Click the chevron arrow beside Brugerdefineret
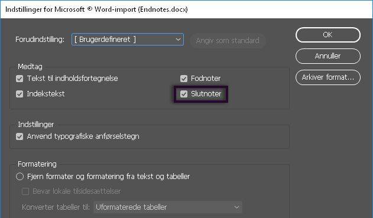Image resolution: width=373 pixels, height=218 pixels. click(178, 40)
